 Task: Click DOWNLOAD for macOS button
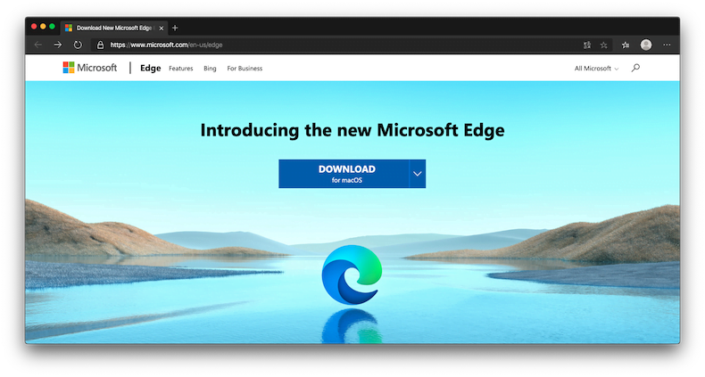click(344, 174)
